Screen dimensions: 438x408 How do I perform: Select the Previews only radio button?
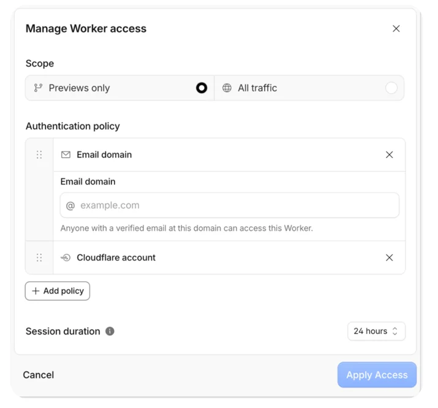[202, 88]
